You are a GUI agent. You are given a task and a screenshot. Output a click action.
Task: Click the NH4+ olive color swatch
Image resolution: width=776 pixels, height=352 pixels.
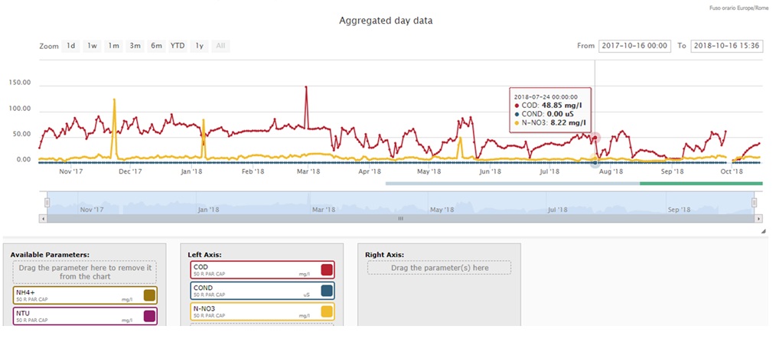(x=149, y=295)
